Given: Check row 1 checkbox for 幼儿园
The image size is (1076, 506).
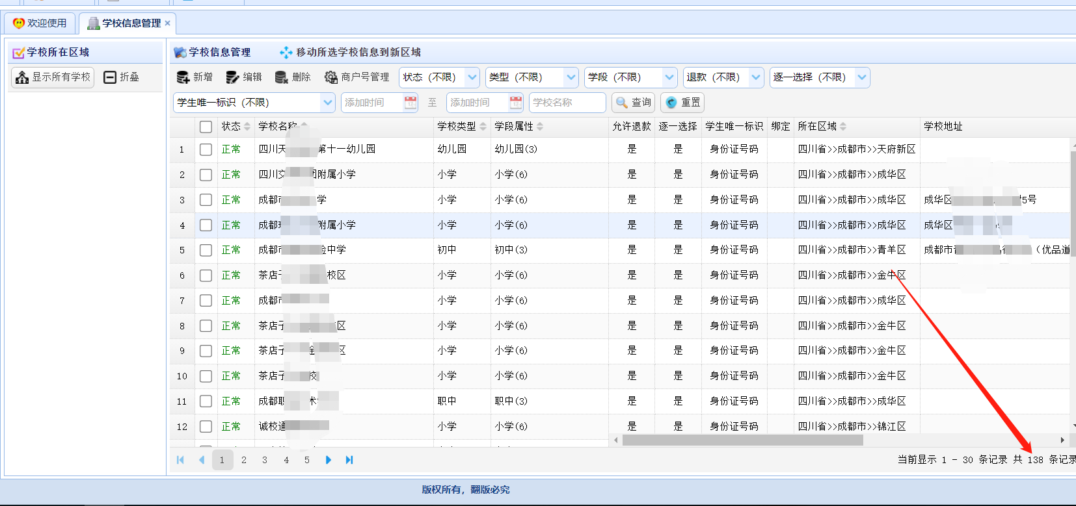Looking at the screenshot, I should tap(206, 149).
